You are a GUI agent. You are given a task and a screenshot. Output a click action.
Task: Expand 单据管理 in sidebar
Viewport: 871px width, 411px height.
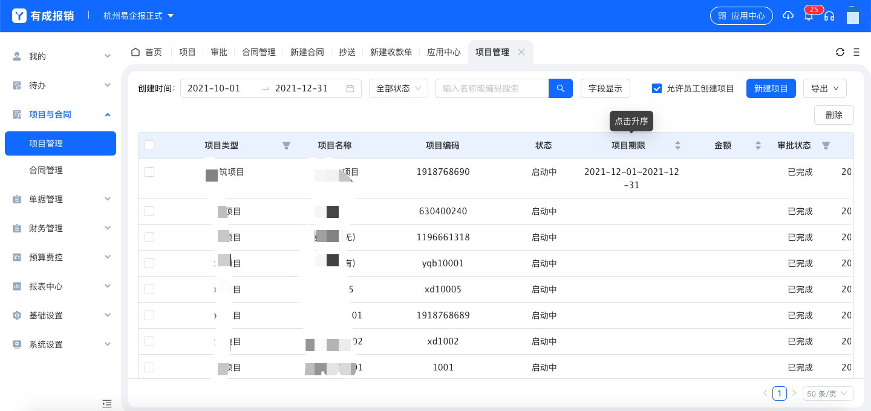(60, 199)
